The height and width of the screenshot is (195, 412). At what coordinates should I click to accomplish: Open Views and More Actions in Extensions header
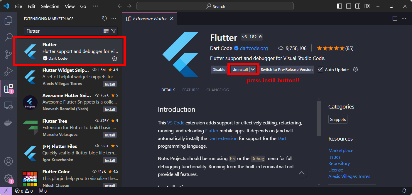click(x=114, y=19)
